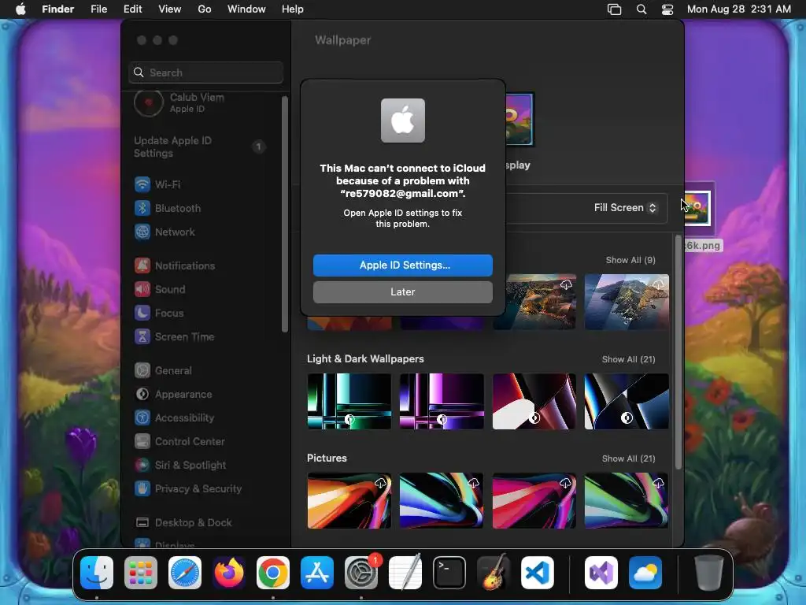Click the settings sidebar scrollbar
Viewport: 806px width, 605px height.
point(285,214)
